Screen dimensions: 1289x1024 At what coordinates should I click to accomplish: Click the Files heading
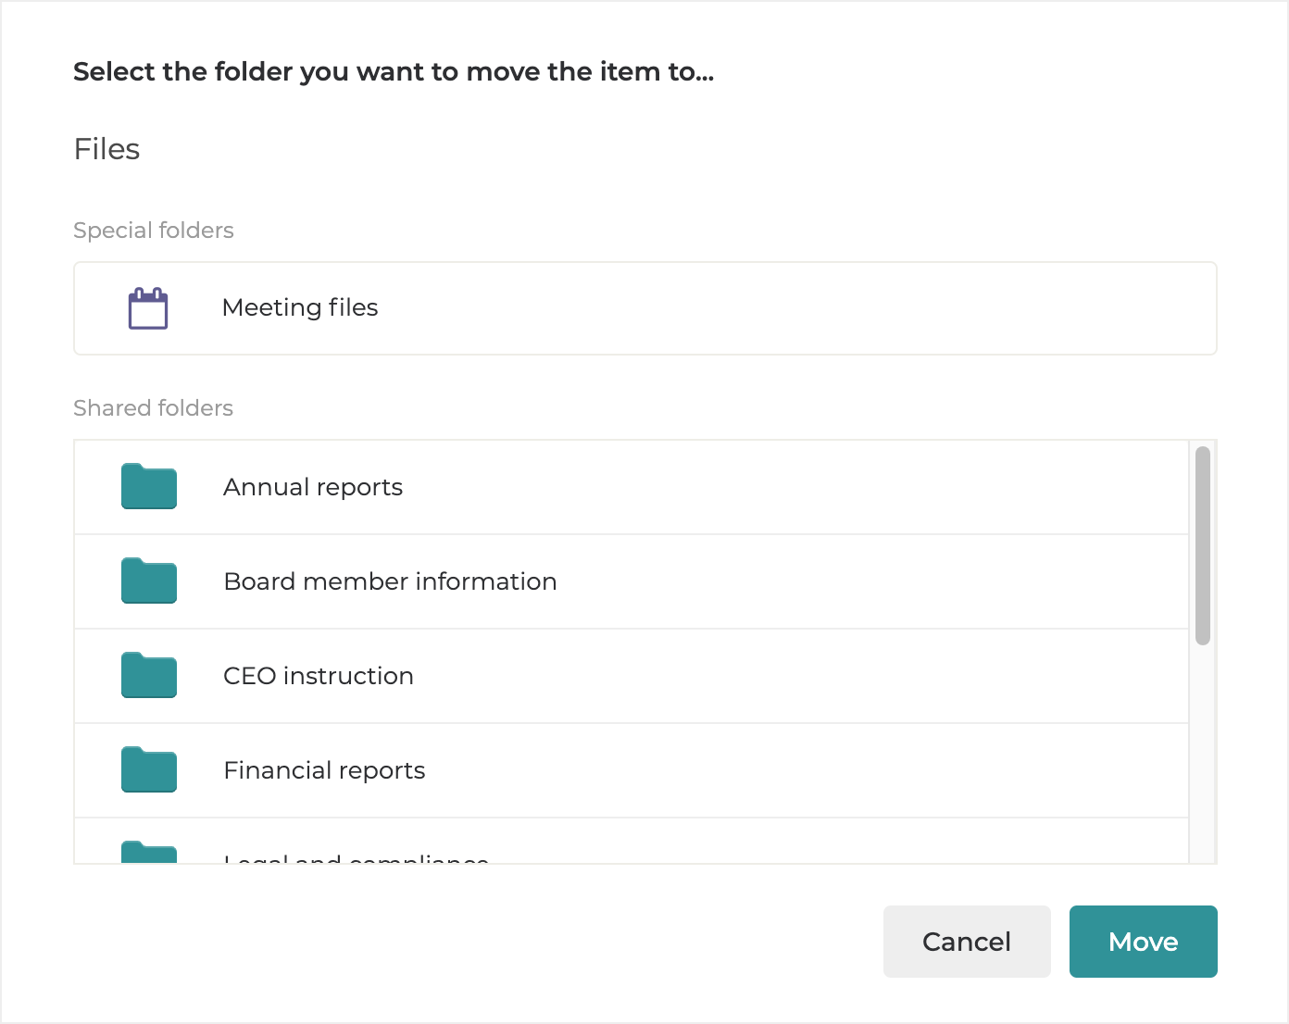tap(106, 149)
